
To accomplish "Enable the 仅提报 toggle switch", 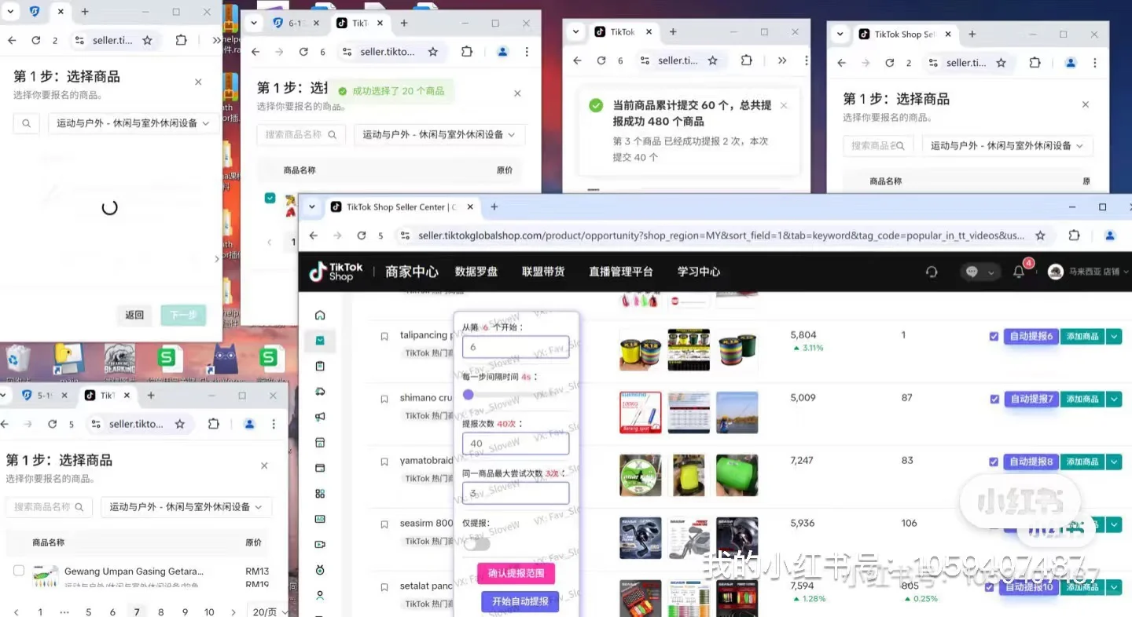I will pyautogui.click(x=476, y=543).
